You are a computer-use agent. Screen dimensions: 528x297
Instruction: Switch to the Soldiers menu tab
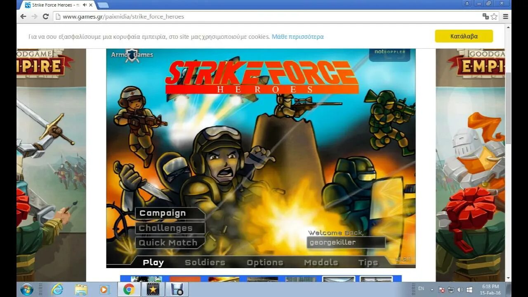[x=205, y=262]
